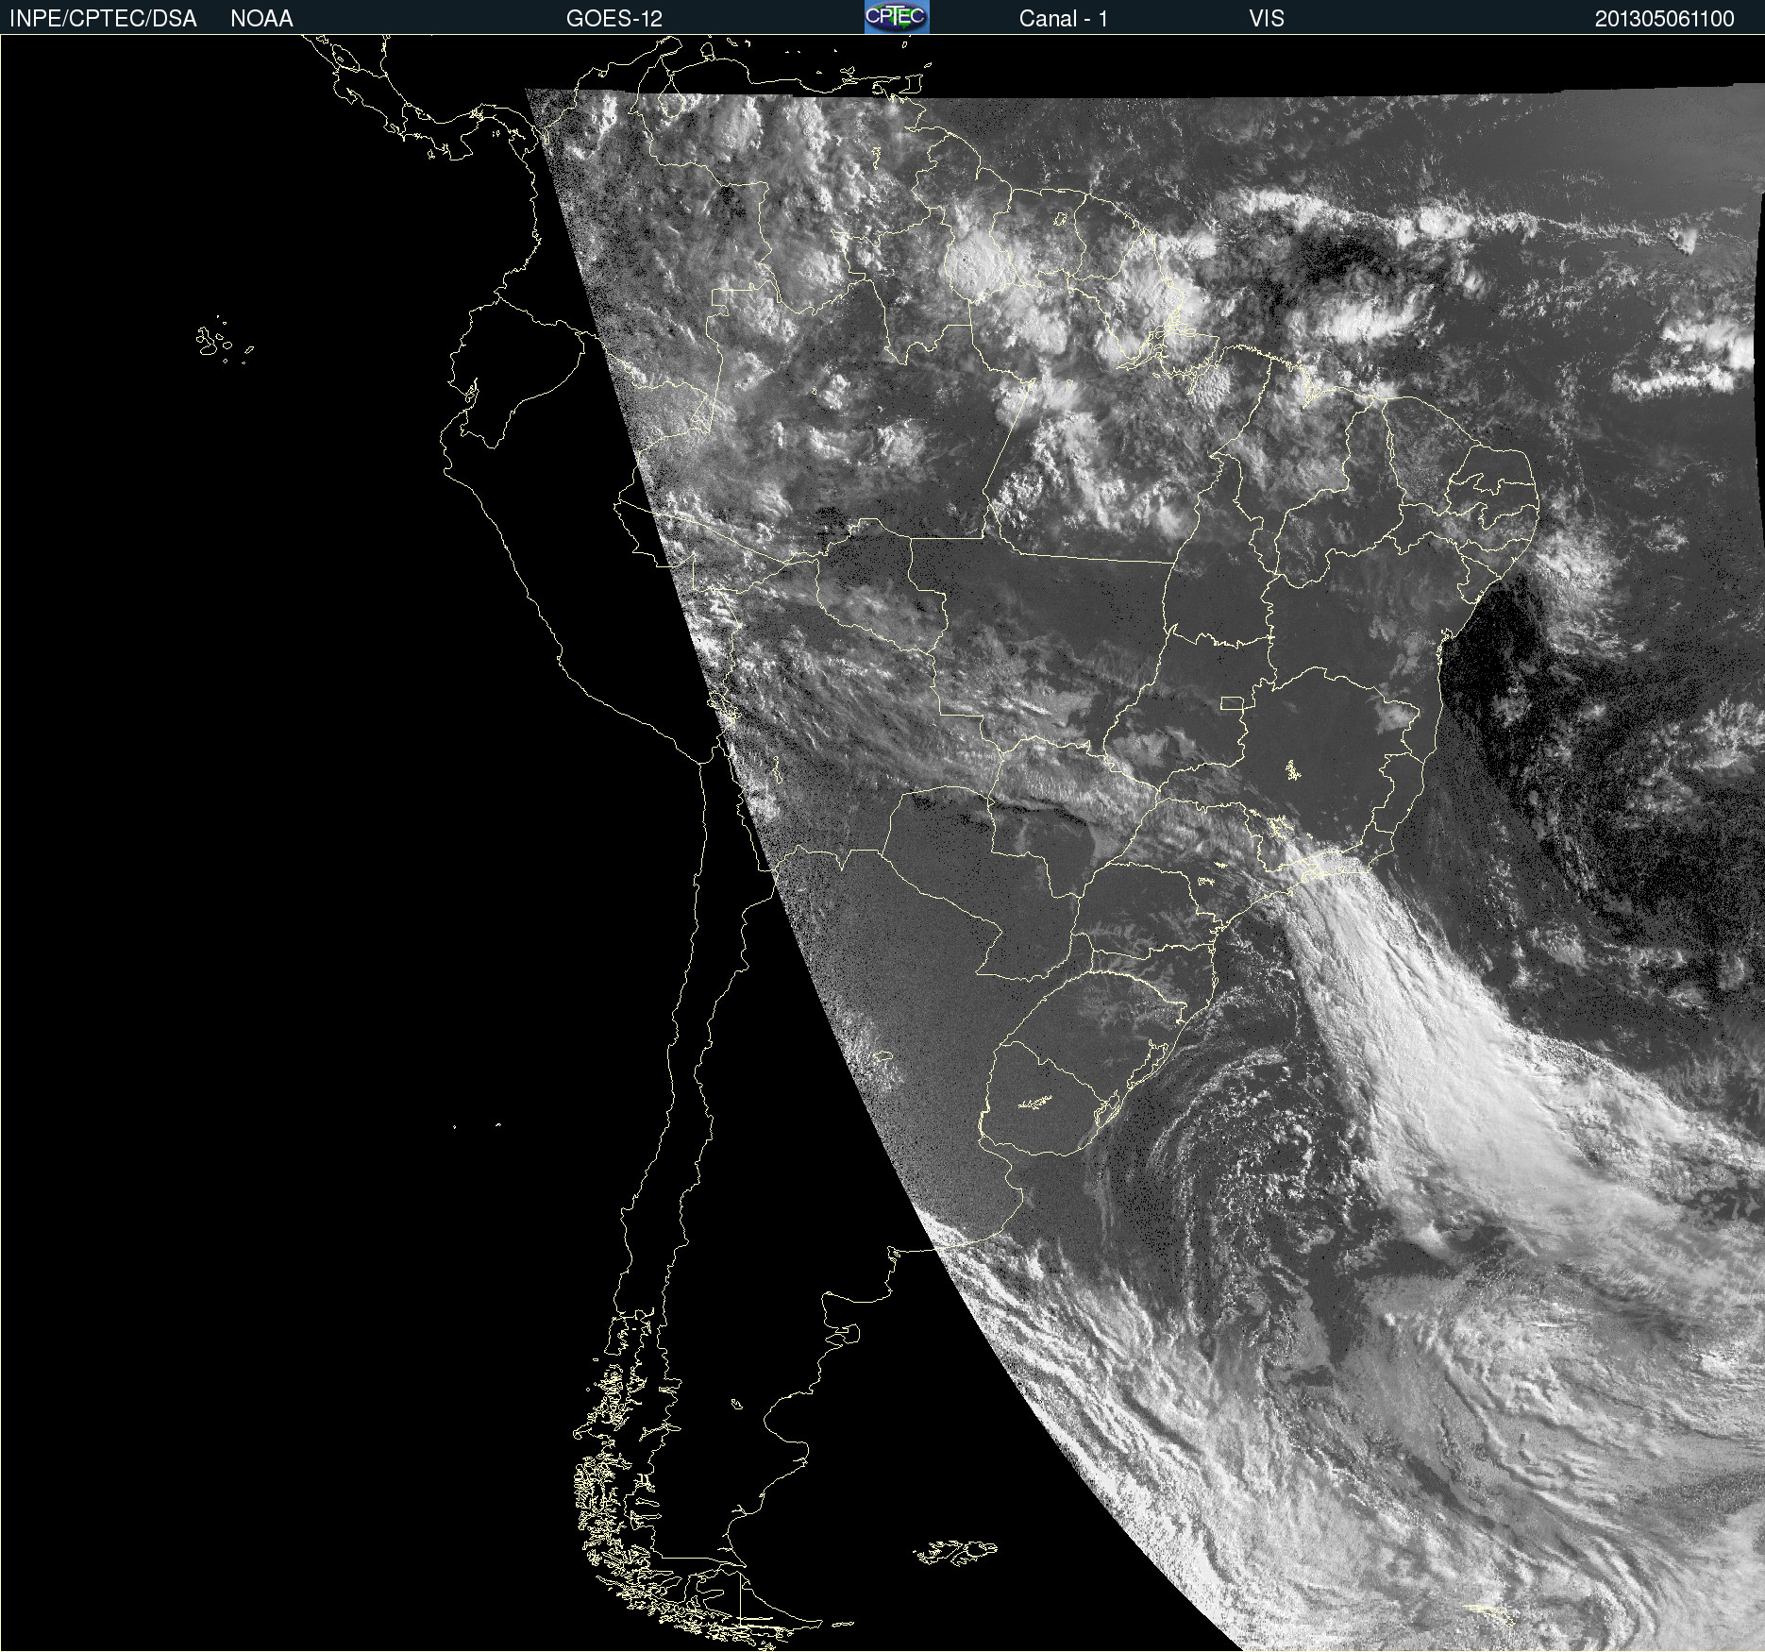Click the INPE/CPTEC/DSA header text
The width and height of the screenshot is (1765, 1652).
tap(103, 19)
